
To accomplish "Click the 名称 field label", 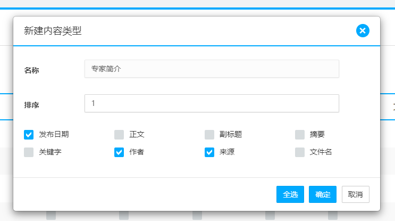I will coord(32,70).
